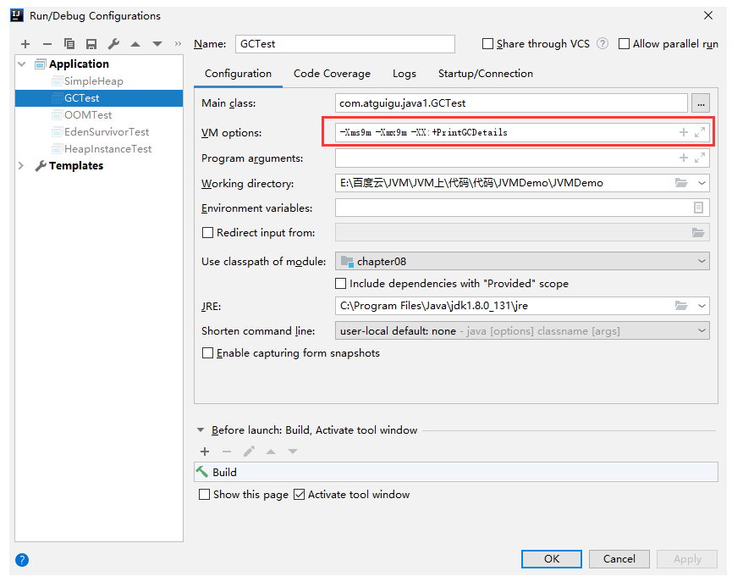Open the JRE dropdown arrow
This screenshot has width=732, height=582.
pos(702,306)
